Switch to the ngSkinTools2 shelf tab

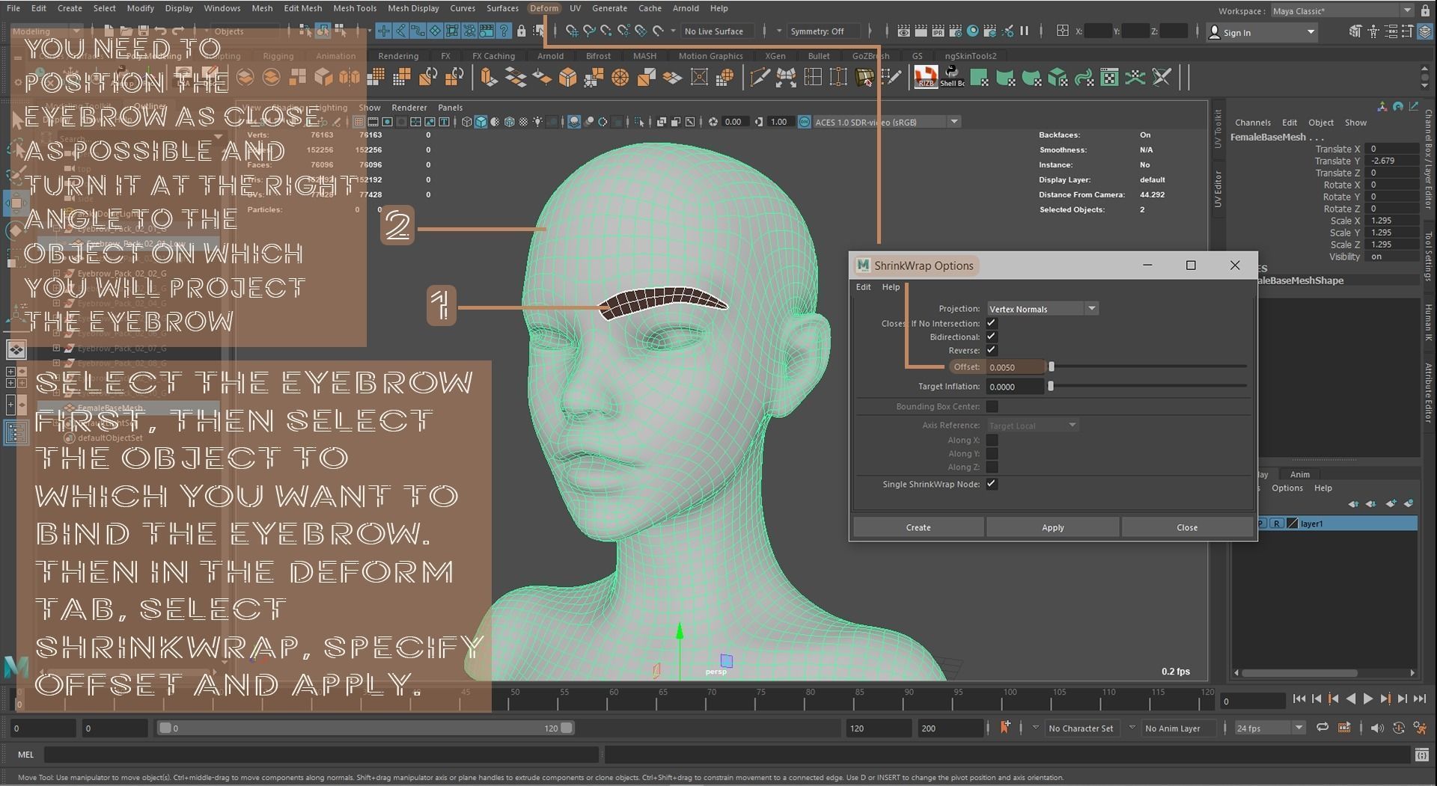[x=970, y=56]
